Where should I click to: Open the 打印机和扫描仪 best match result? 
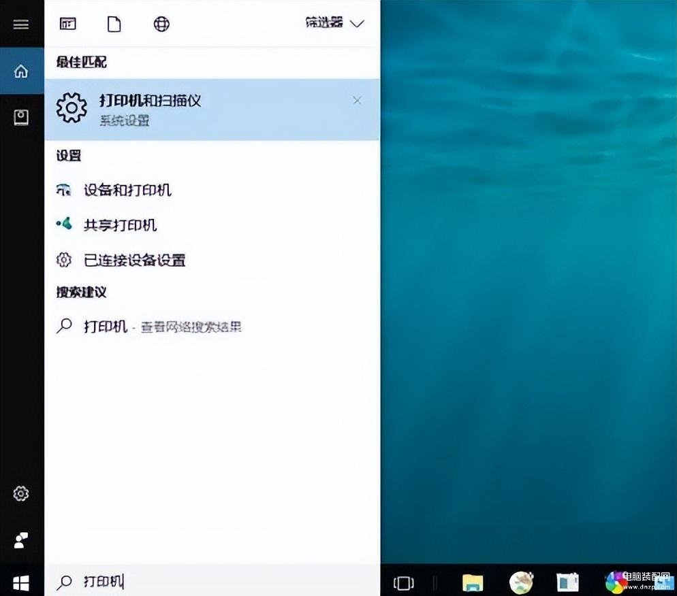click(x=212, y=110)
